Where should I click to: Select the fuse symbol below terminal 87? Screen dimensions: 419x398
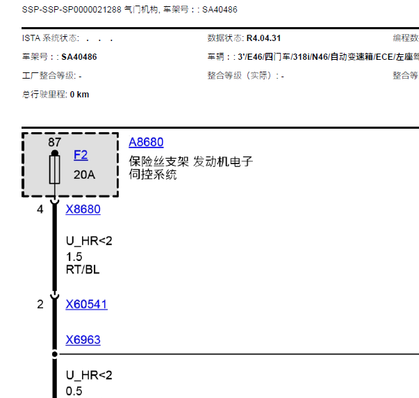click(54, 170)
